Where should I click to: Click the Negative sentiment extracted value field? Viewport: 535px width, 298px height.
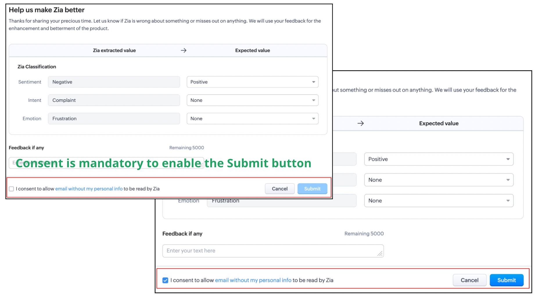114,82
